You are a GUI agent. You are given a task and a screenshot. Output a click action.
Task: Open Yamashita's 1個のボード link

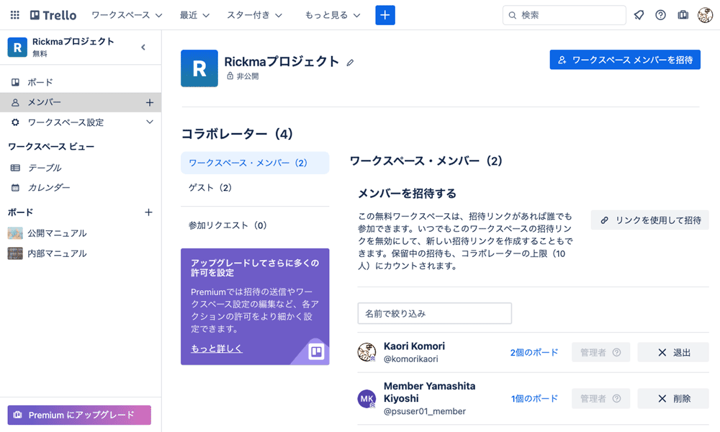[x=534, y=398]
